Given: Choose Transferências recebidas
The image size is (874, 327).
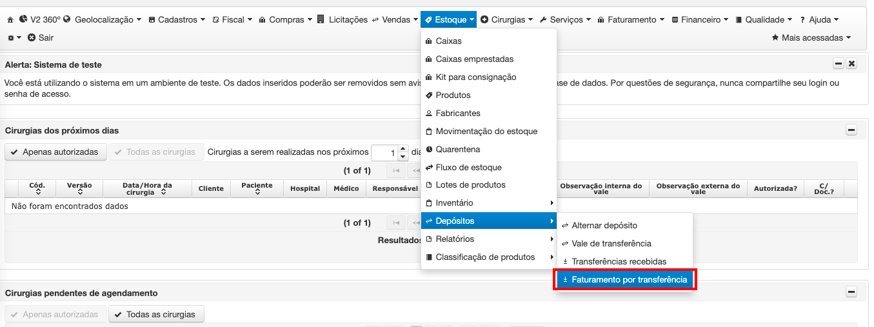Looking at the screenshot, I should click(624, 262).
